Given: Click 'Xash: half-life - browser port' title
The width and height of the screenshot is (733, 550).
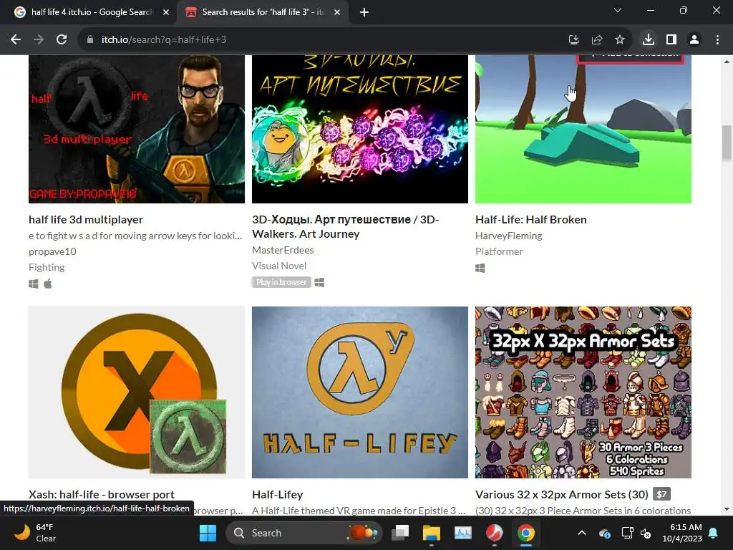Looking at the screenshot, I should click(x=102, y=494).
